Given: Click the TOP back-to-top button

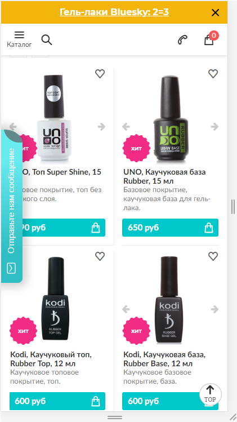Looking at the screenshot, I should [x=211, y=394].
